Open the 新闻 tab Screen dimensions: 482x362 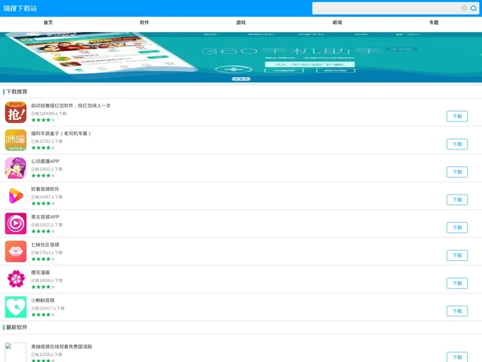click(337, 23)
